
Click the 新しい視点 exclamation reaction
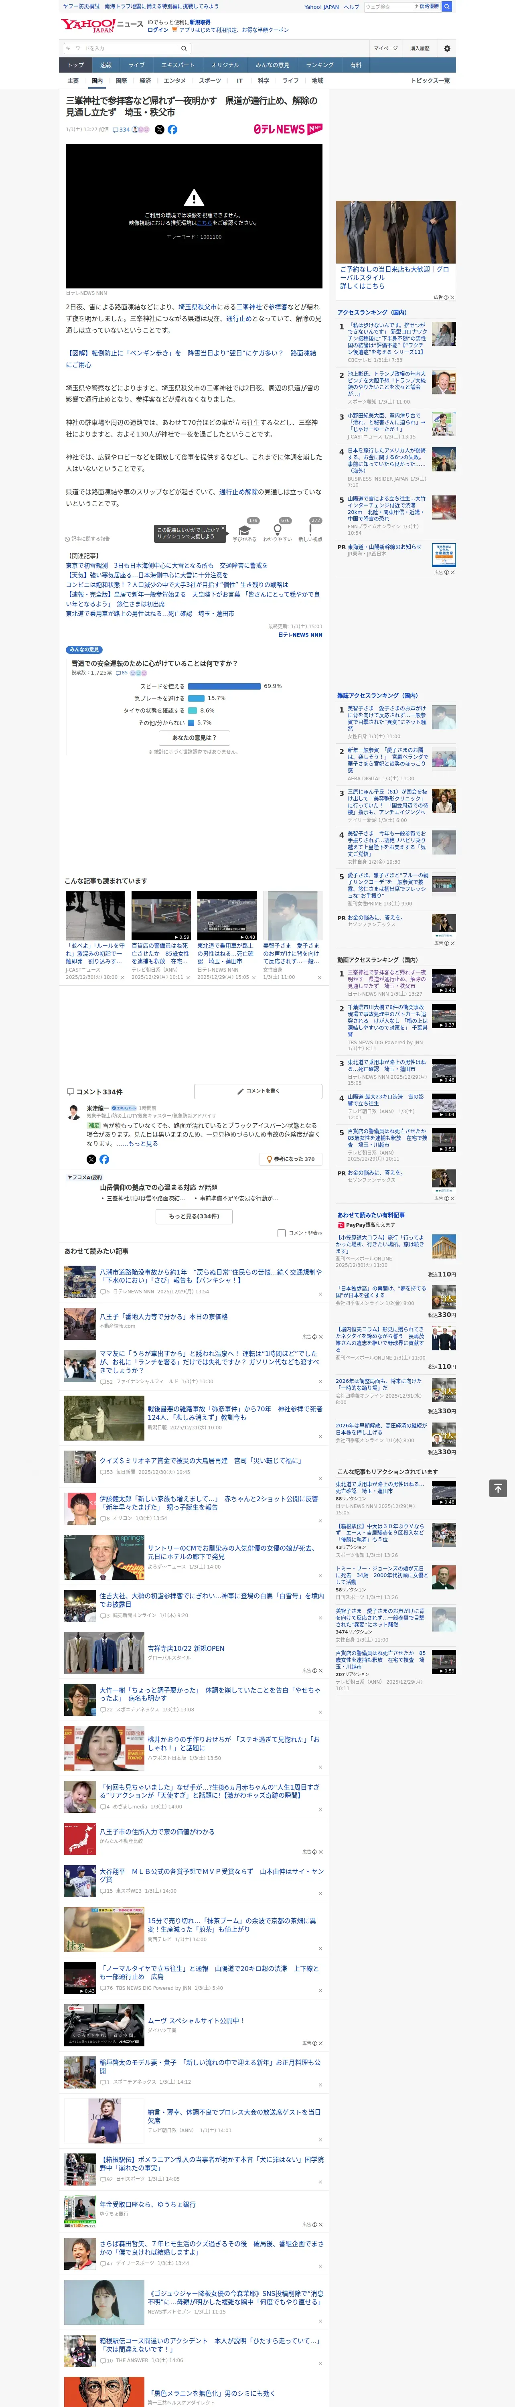[310, 530]
